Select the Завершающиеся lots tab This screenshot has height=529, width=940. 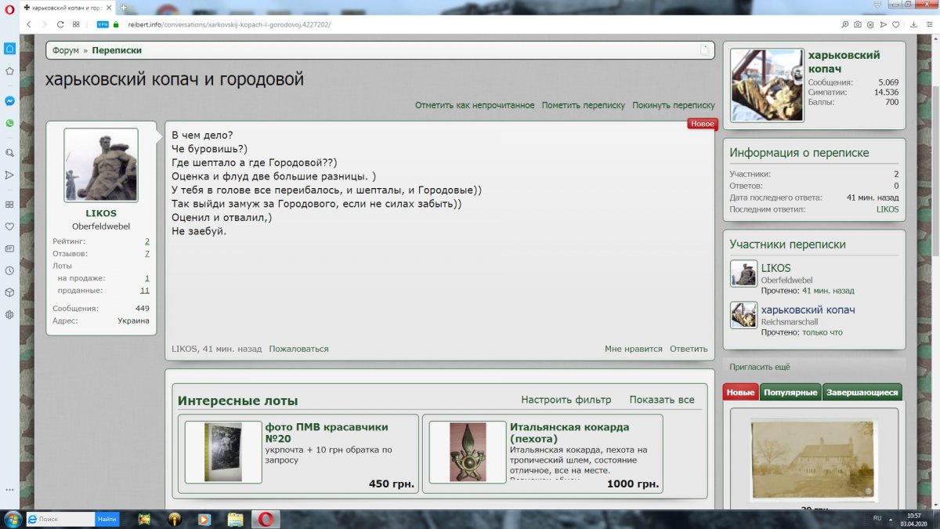pyautogui.click(x=862, y=392)
